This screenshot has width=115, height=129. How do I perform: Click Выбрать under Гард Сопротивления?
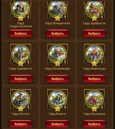tap(21, 33)
